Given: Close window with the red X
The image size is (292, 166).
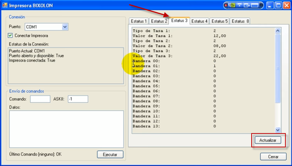Looking at the screenshot, I should (287, 5).
